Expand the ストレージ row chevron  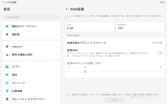pyautogui.click(x=57, y=83)
